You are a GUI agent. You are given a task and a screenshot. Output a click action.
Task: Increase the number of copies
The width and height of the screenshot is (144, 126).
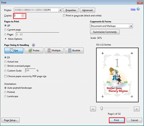23,14
